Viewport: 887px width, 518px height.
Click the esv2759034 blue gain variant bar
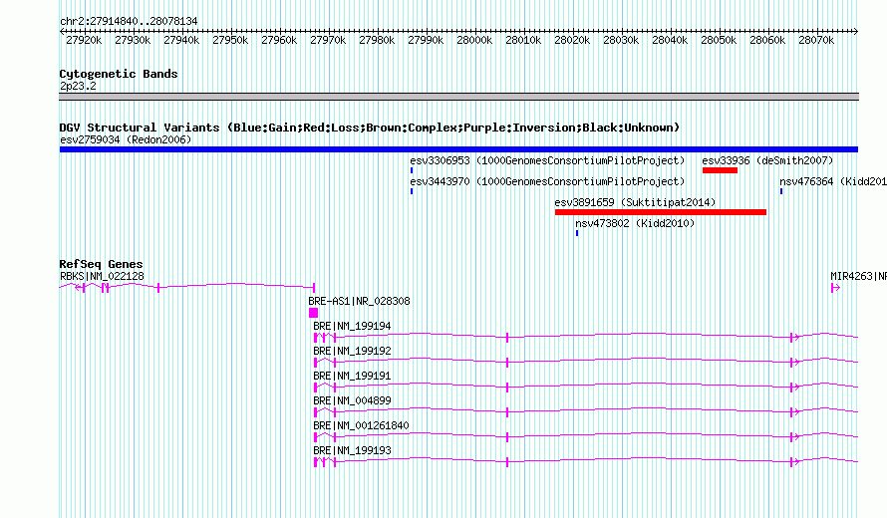click(458, 149)
